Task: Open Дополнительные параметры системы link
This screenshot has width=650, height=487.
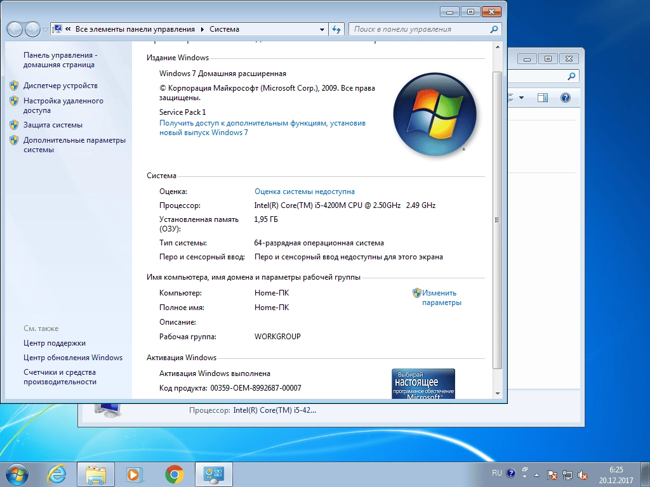Action: coord(74,145)
